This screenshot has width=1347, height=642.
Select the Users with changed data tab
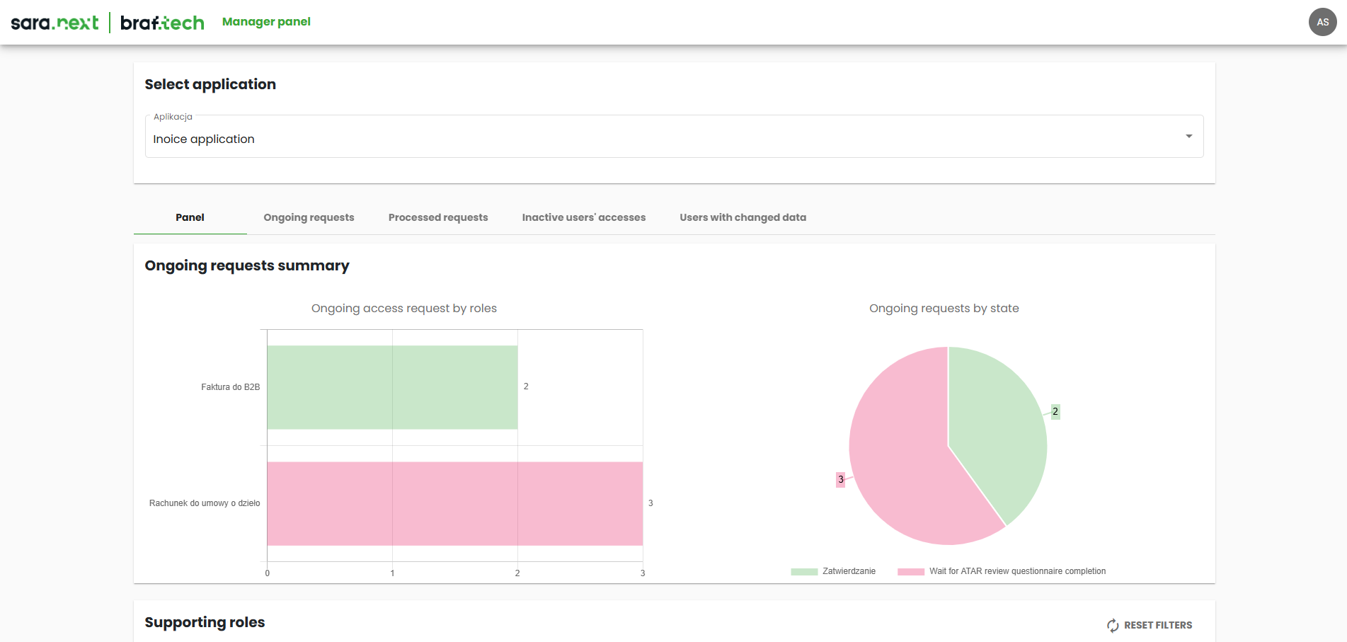point(743,217)
